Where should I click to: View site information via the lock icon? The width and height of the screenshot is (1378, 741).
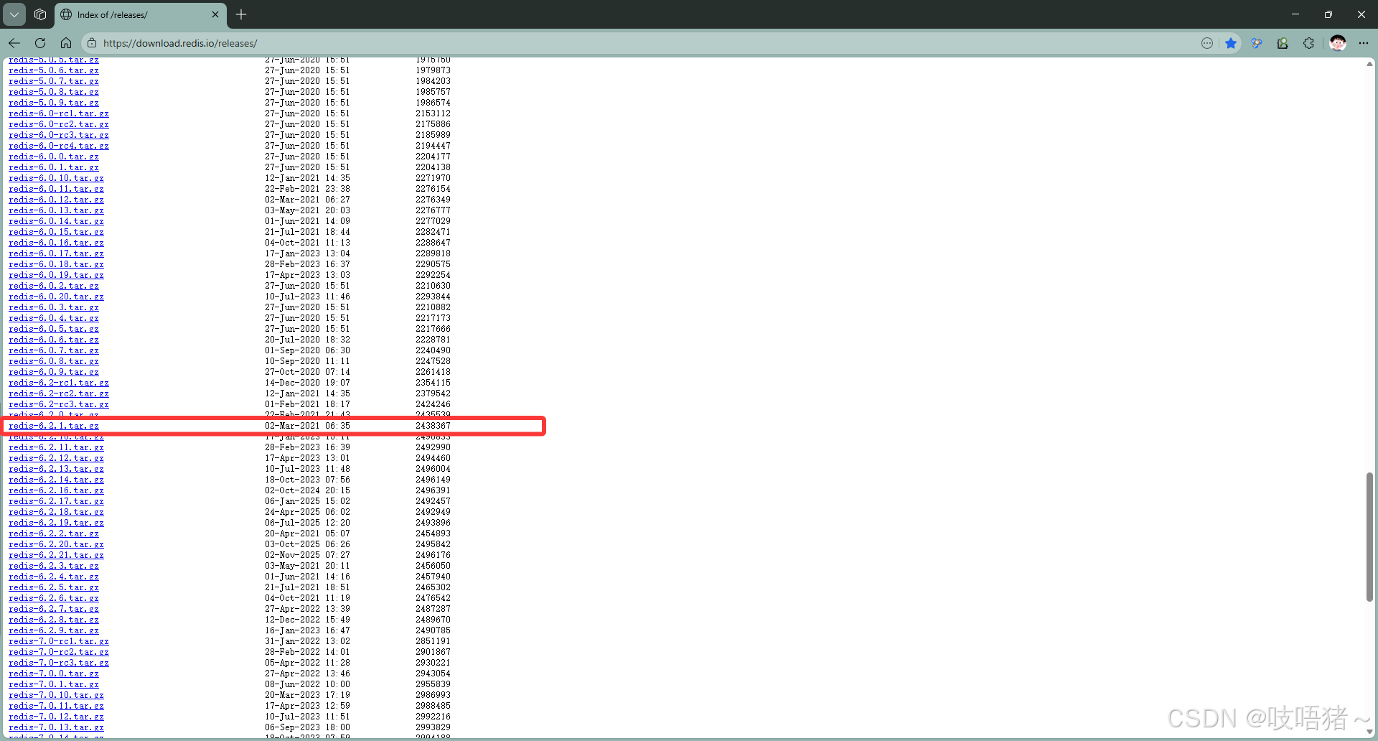coord(91,43)
